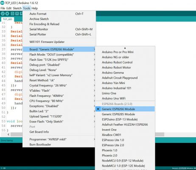Expand VTables: Flash submenu
Image resolution: width=196 pixels, height=170 pixels.
[59, 91]
